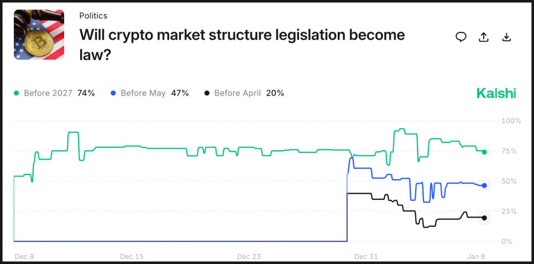Click green endpoint marker on chart line
The image size is (534, 264).
484,152
